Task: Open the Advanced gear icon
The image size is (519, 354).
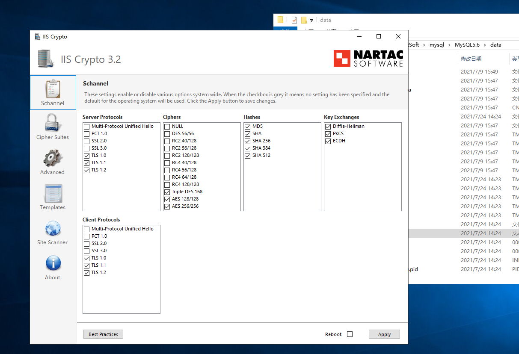Action: click(x=53, y=158)
